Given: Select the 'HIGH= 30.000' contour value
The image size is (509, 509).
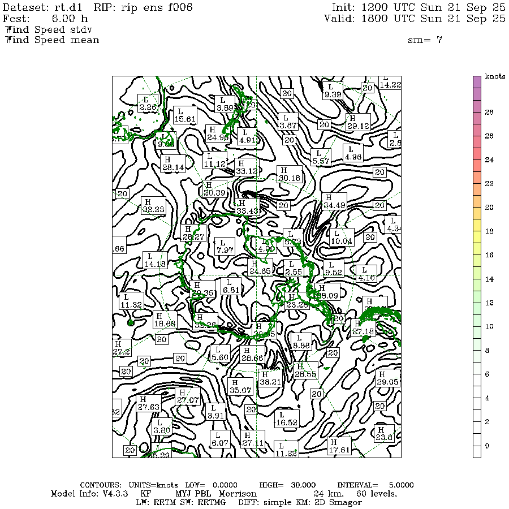Looking at the screenshot, I should pyautogui.click(x=287, y=485).
